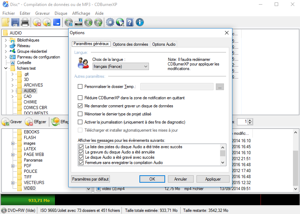Click the copies count stepper arrows
Viewport: 300px width, 214px height.
(250, 122)
